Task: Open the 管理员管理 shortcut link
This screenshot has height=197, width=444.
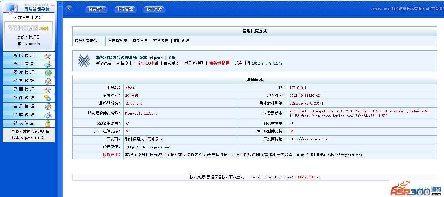Action: (x=117, y=41)
